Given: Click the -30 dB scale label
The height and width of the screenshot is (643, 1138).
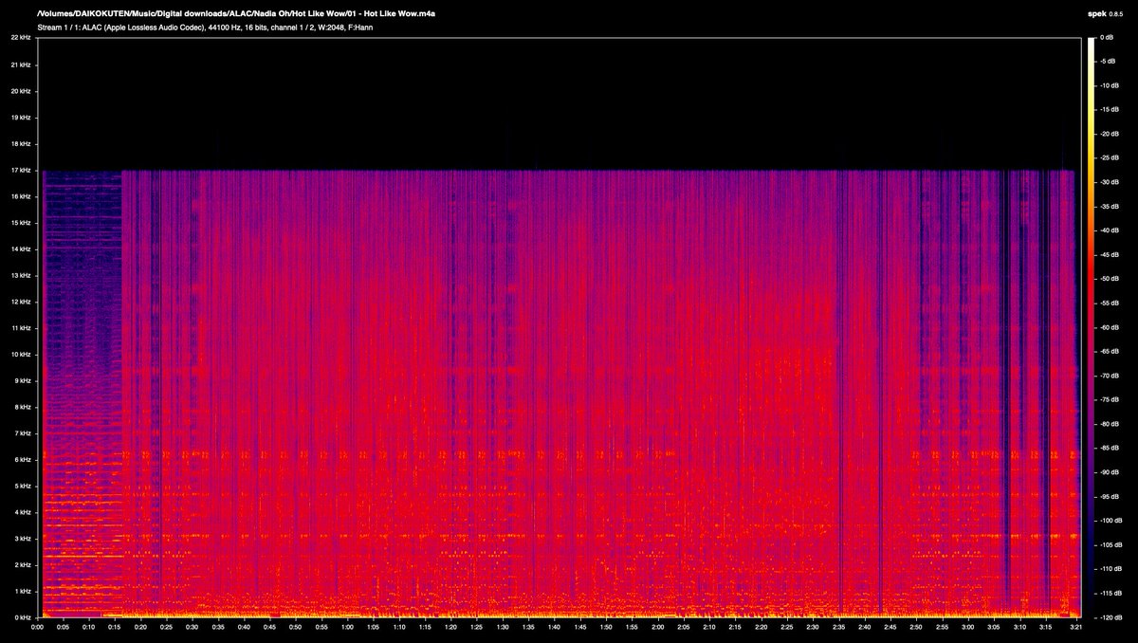Looking at the screenshot, I should (1110, 182).
